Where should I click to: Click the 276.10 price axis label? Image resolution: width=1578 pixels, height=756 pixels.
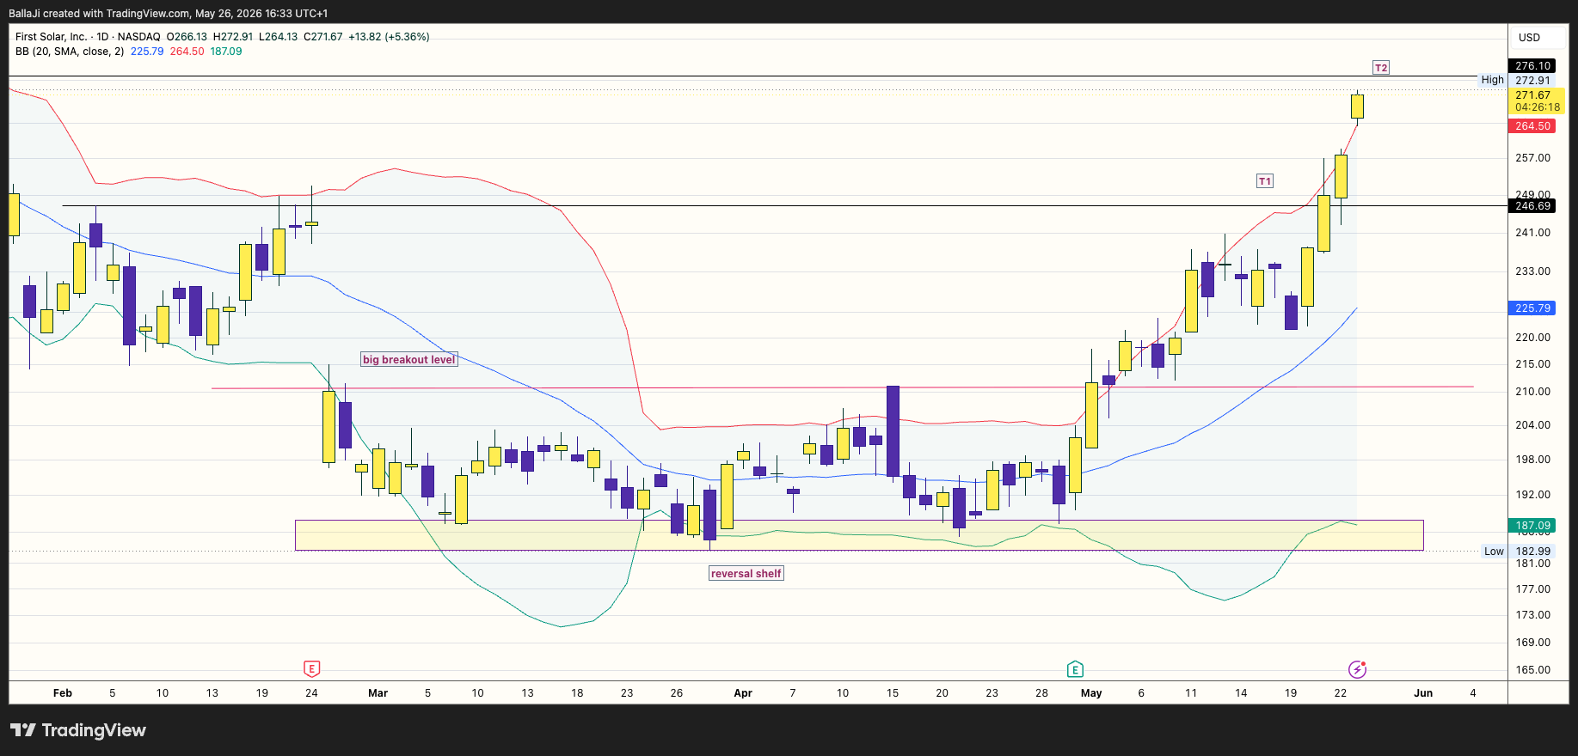1532,66
